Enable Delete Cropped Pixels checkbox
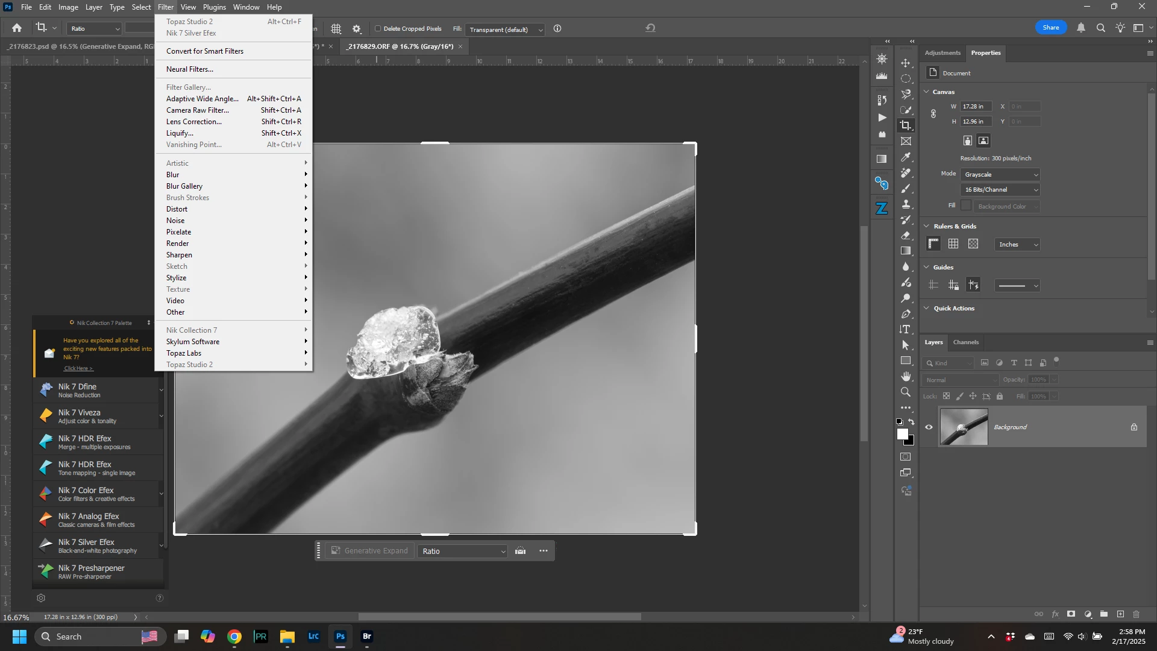 coord(378,29)
